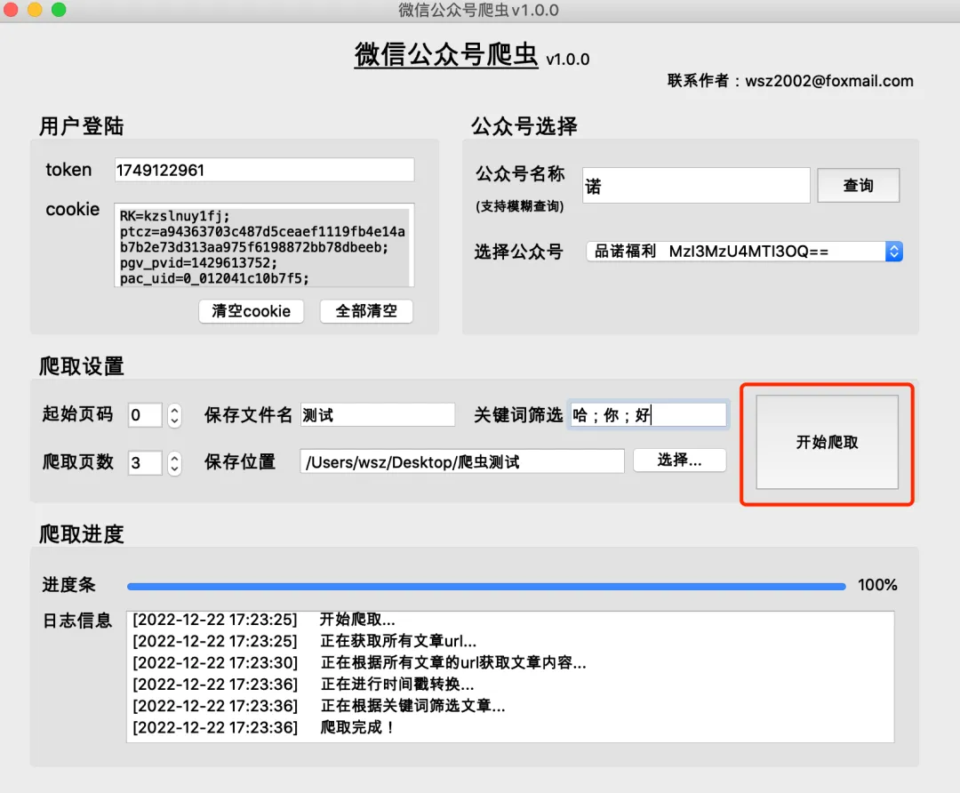The height and width of the screenshot is (793, 960).
Task: Click the author email wsz2002@foxmail.com
Action: [x=829, y=81]
